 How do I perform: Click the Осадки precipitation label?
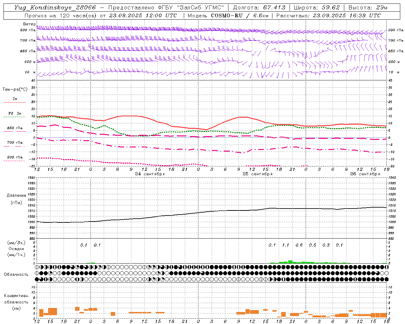(16, 249)
